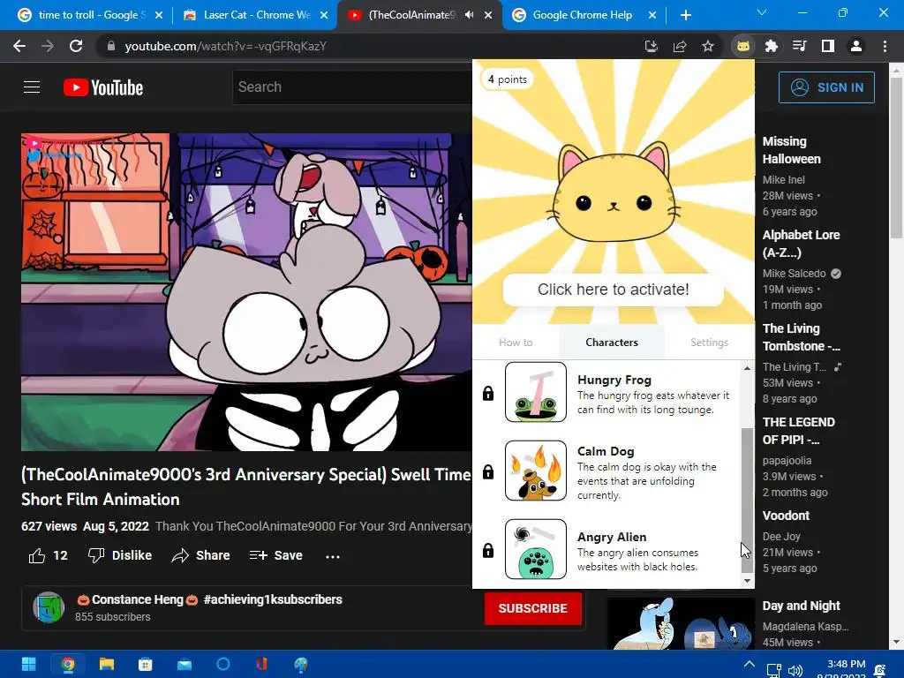Open the media control icon in toolbar
This screenshot has width=904, height=678.
pyautogui.click(x=799, y=46)
